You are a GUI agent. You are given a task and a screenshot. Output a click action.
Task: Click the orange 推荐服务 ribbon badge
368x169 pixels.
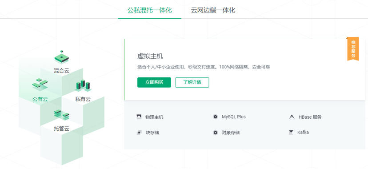pos(353,49)
